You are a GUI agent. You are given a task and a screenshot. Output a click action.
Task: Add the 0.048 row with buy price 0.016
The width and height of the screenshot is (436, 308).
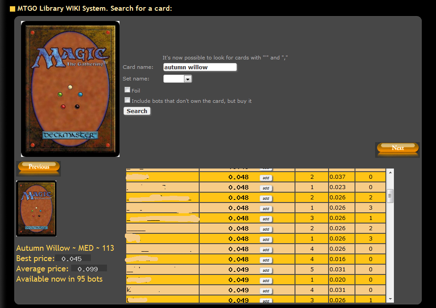pos(266,260)
